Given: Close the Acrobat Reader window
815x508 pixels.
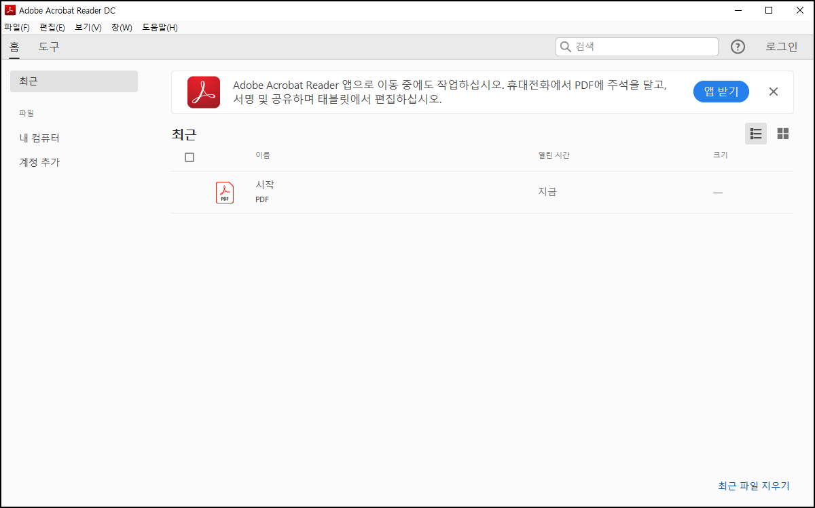Looking at the screenshot, I should click(x=799, y=10).
